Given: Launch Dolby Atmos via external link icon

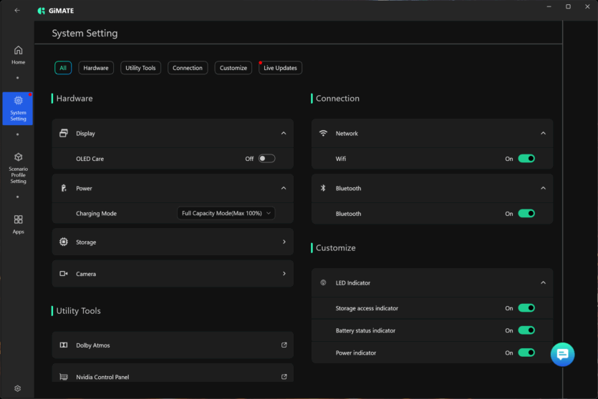Looking at the screenshot, I should coord(284,345).
